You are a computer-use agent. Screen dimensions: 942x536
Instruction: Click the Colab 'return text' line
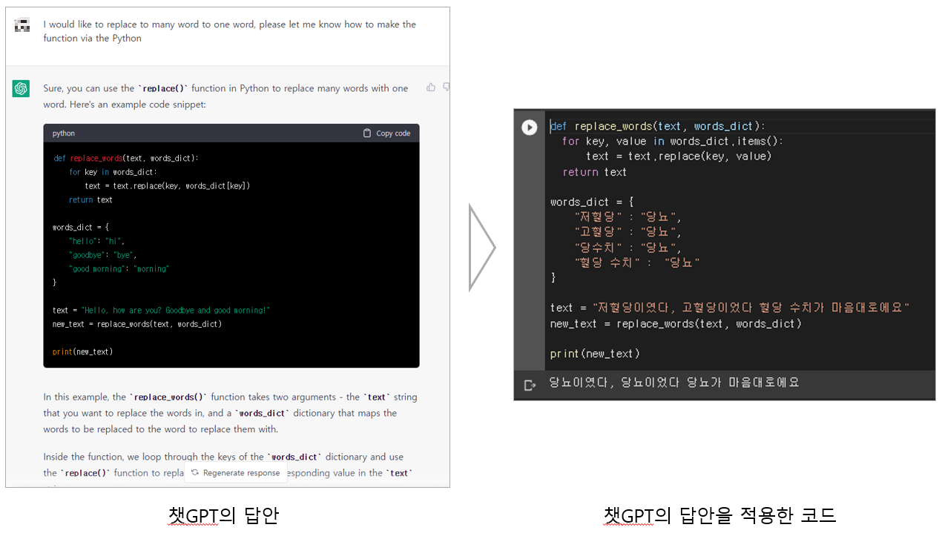coord(594,171)
